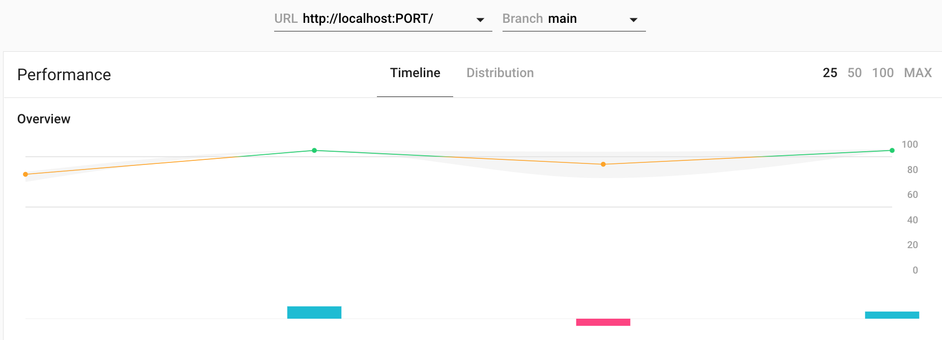Screen dimensions: 942x340
Task: Show last 25 runs
Action: (x=830, y=73)
